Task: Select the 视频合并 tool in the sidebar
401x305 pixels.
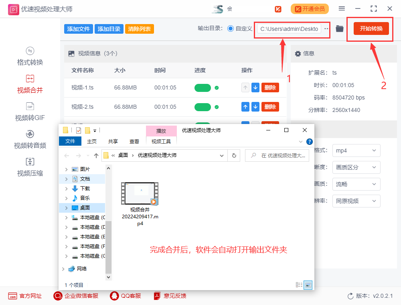Action: point(30,84)
